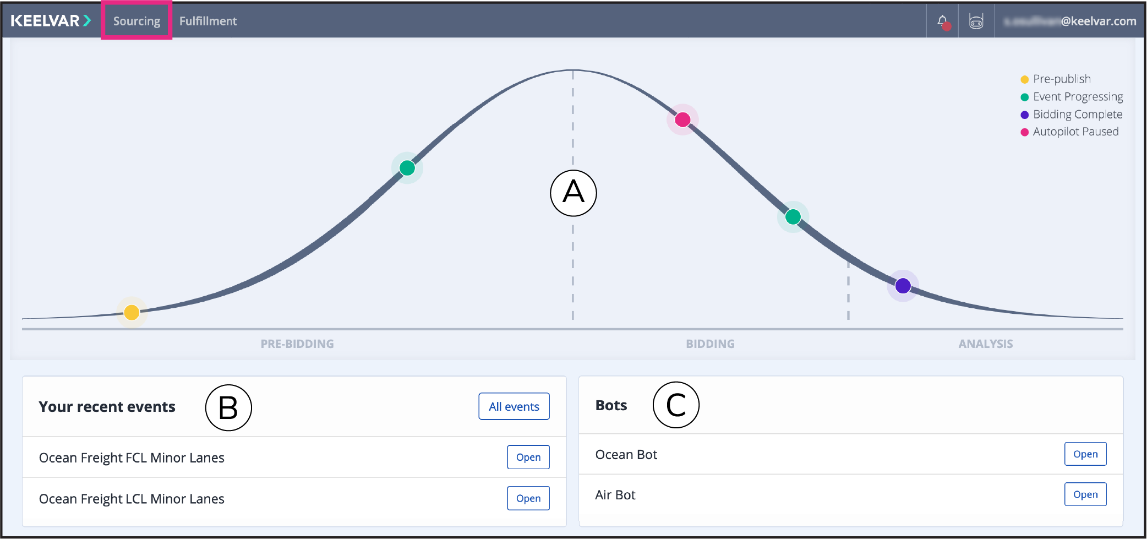The width and height of the screenshot is (1147, 539).
Task: Click the All events button
Action: point(514,406)
